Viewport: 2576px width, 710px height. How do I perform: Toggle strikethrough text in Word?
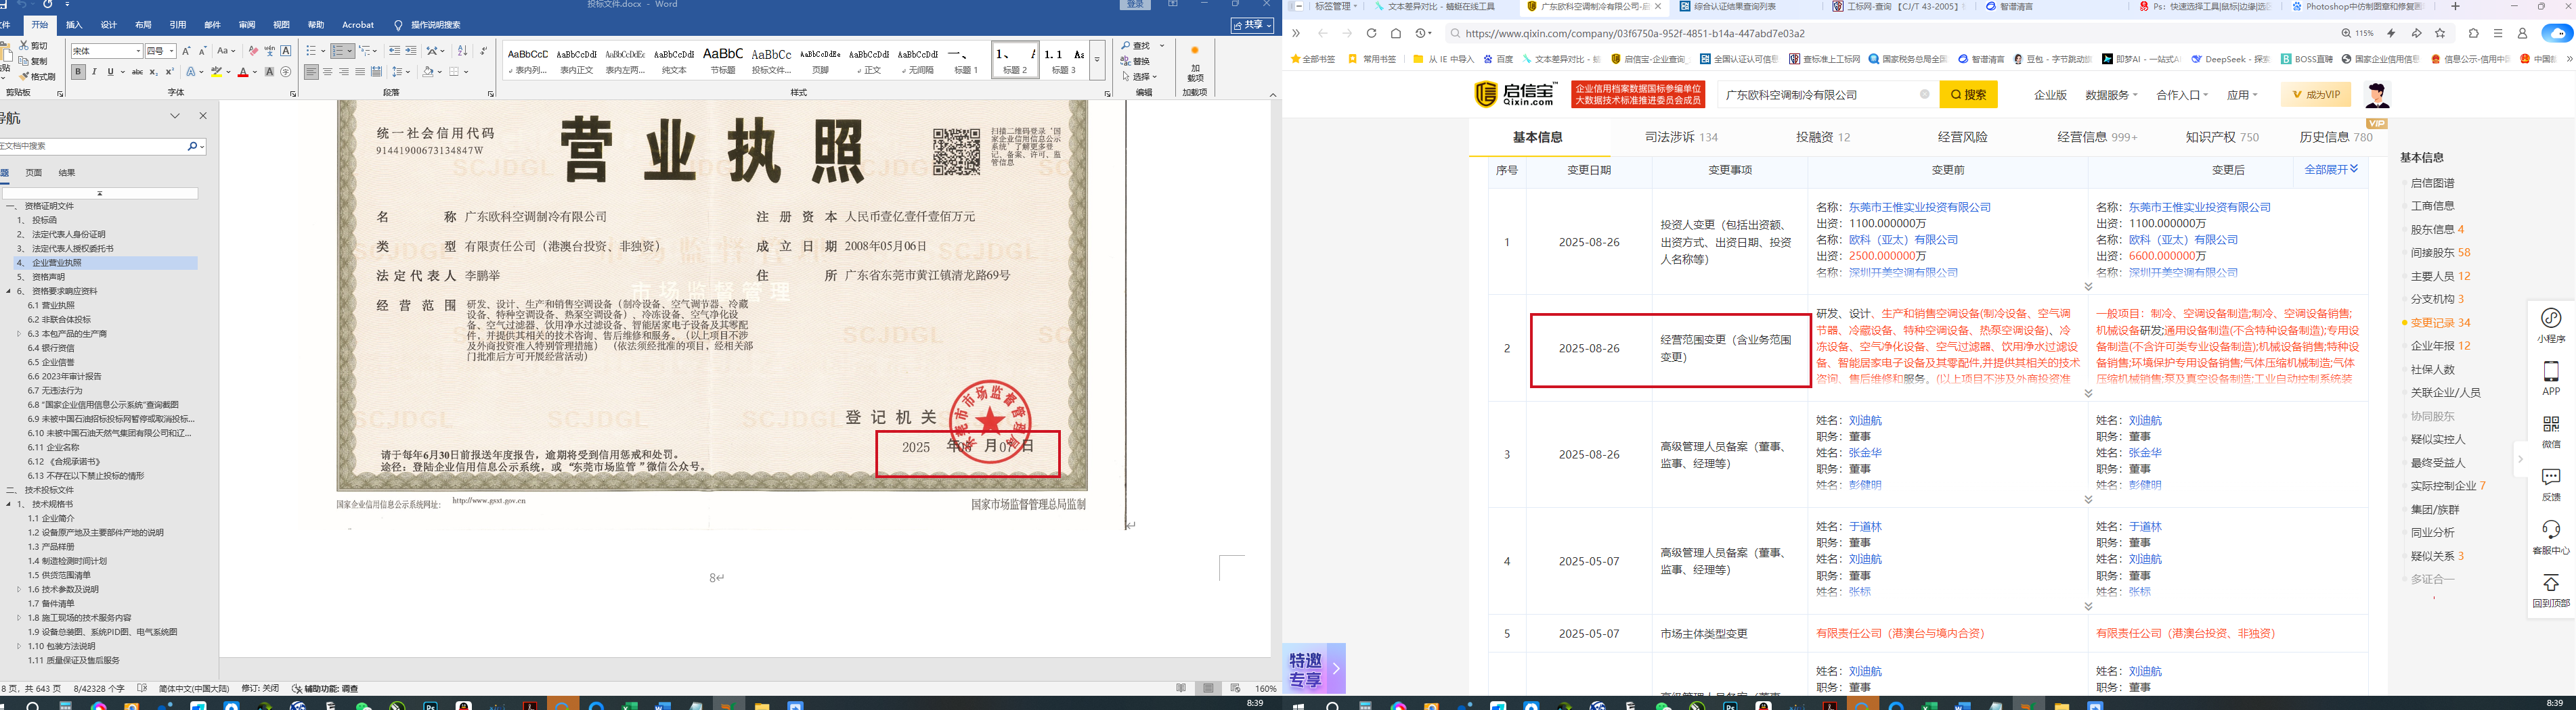click(137, 72)
